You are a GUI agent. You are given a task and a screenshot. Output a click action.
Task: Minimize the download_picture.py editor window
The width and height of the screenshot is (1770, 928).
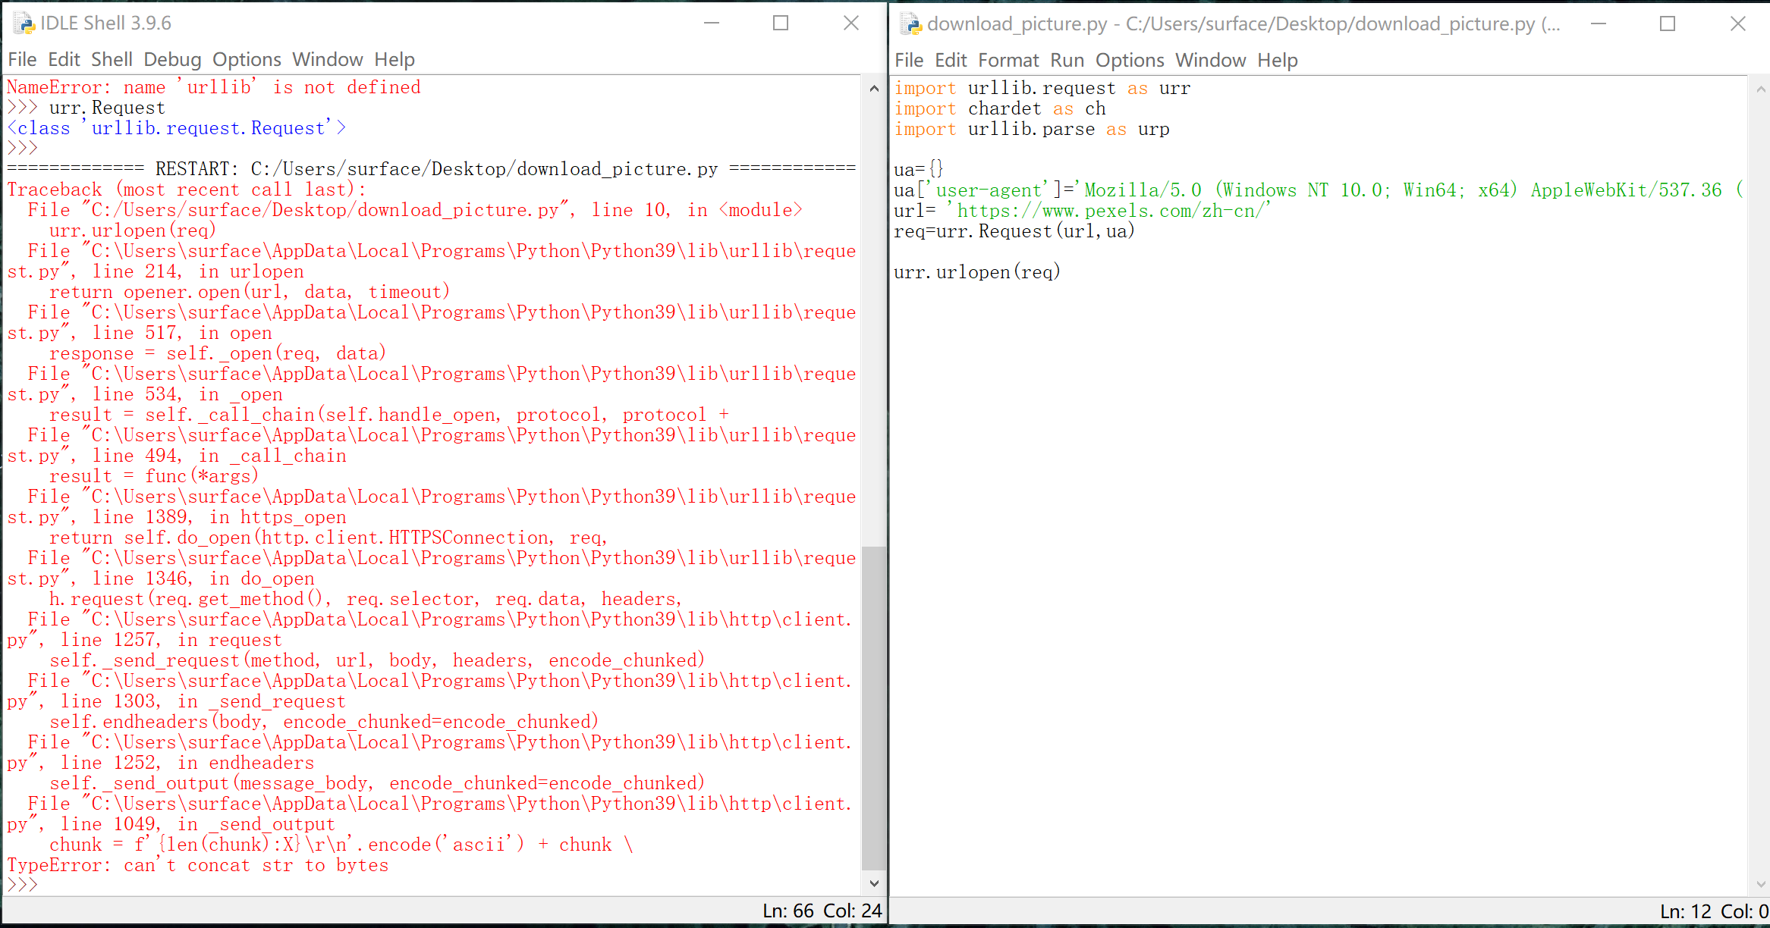point(1598,24)
